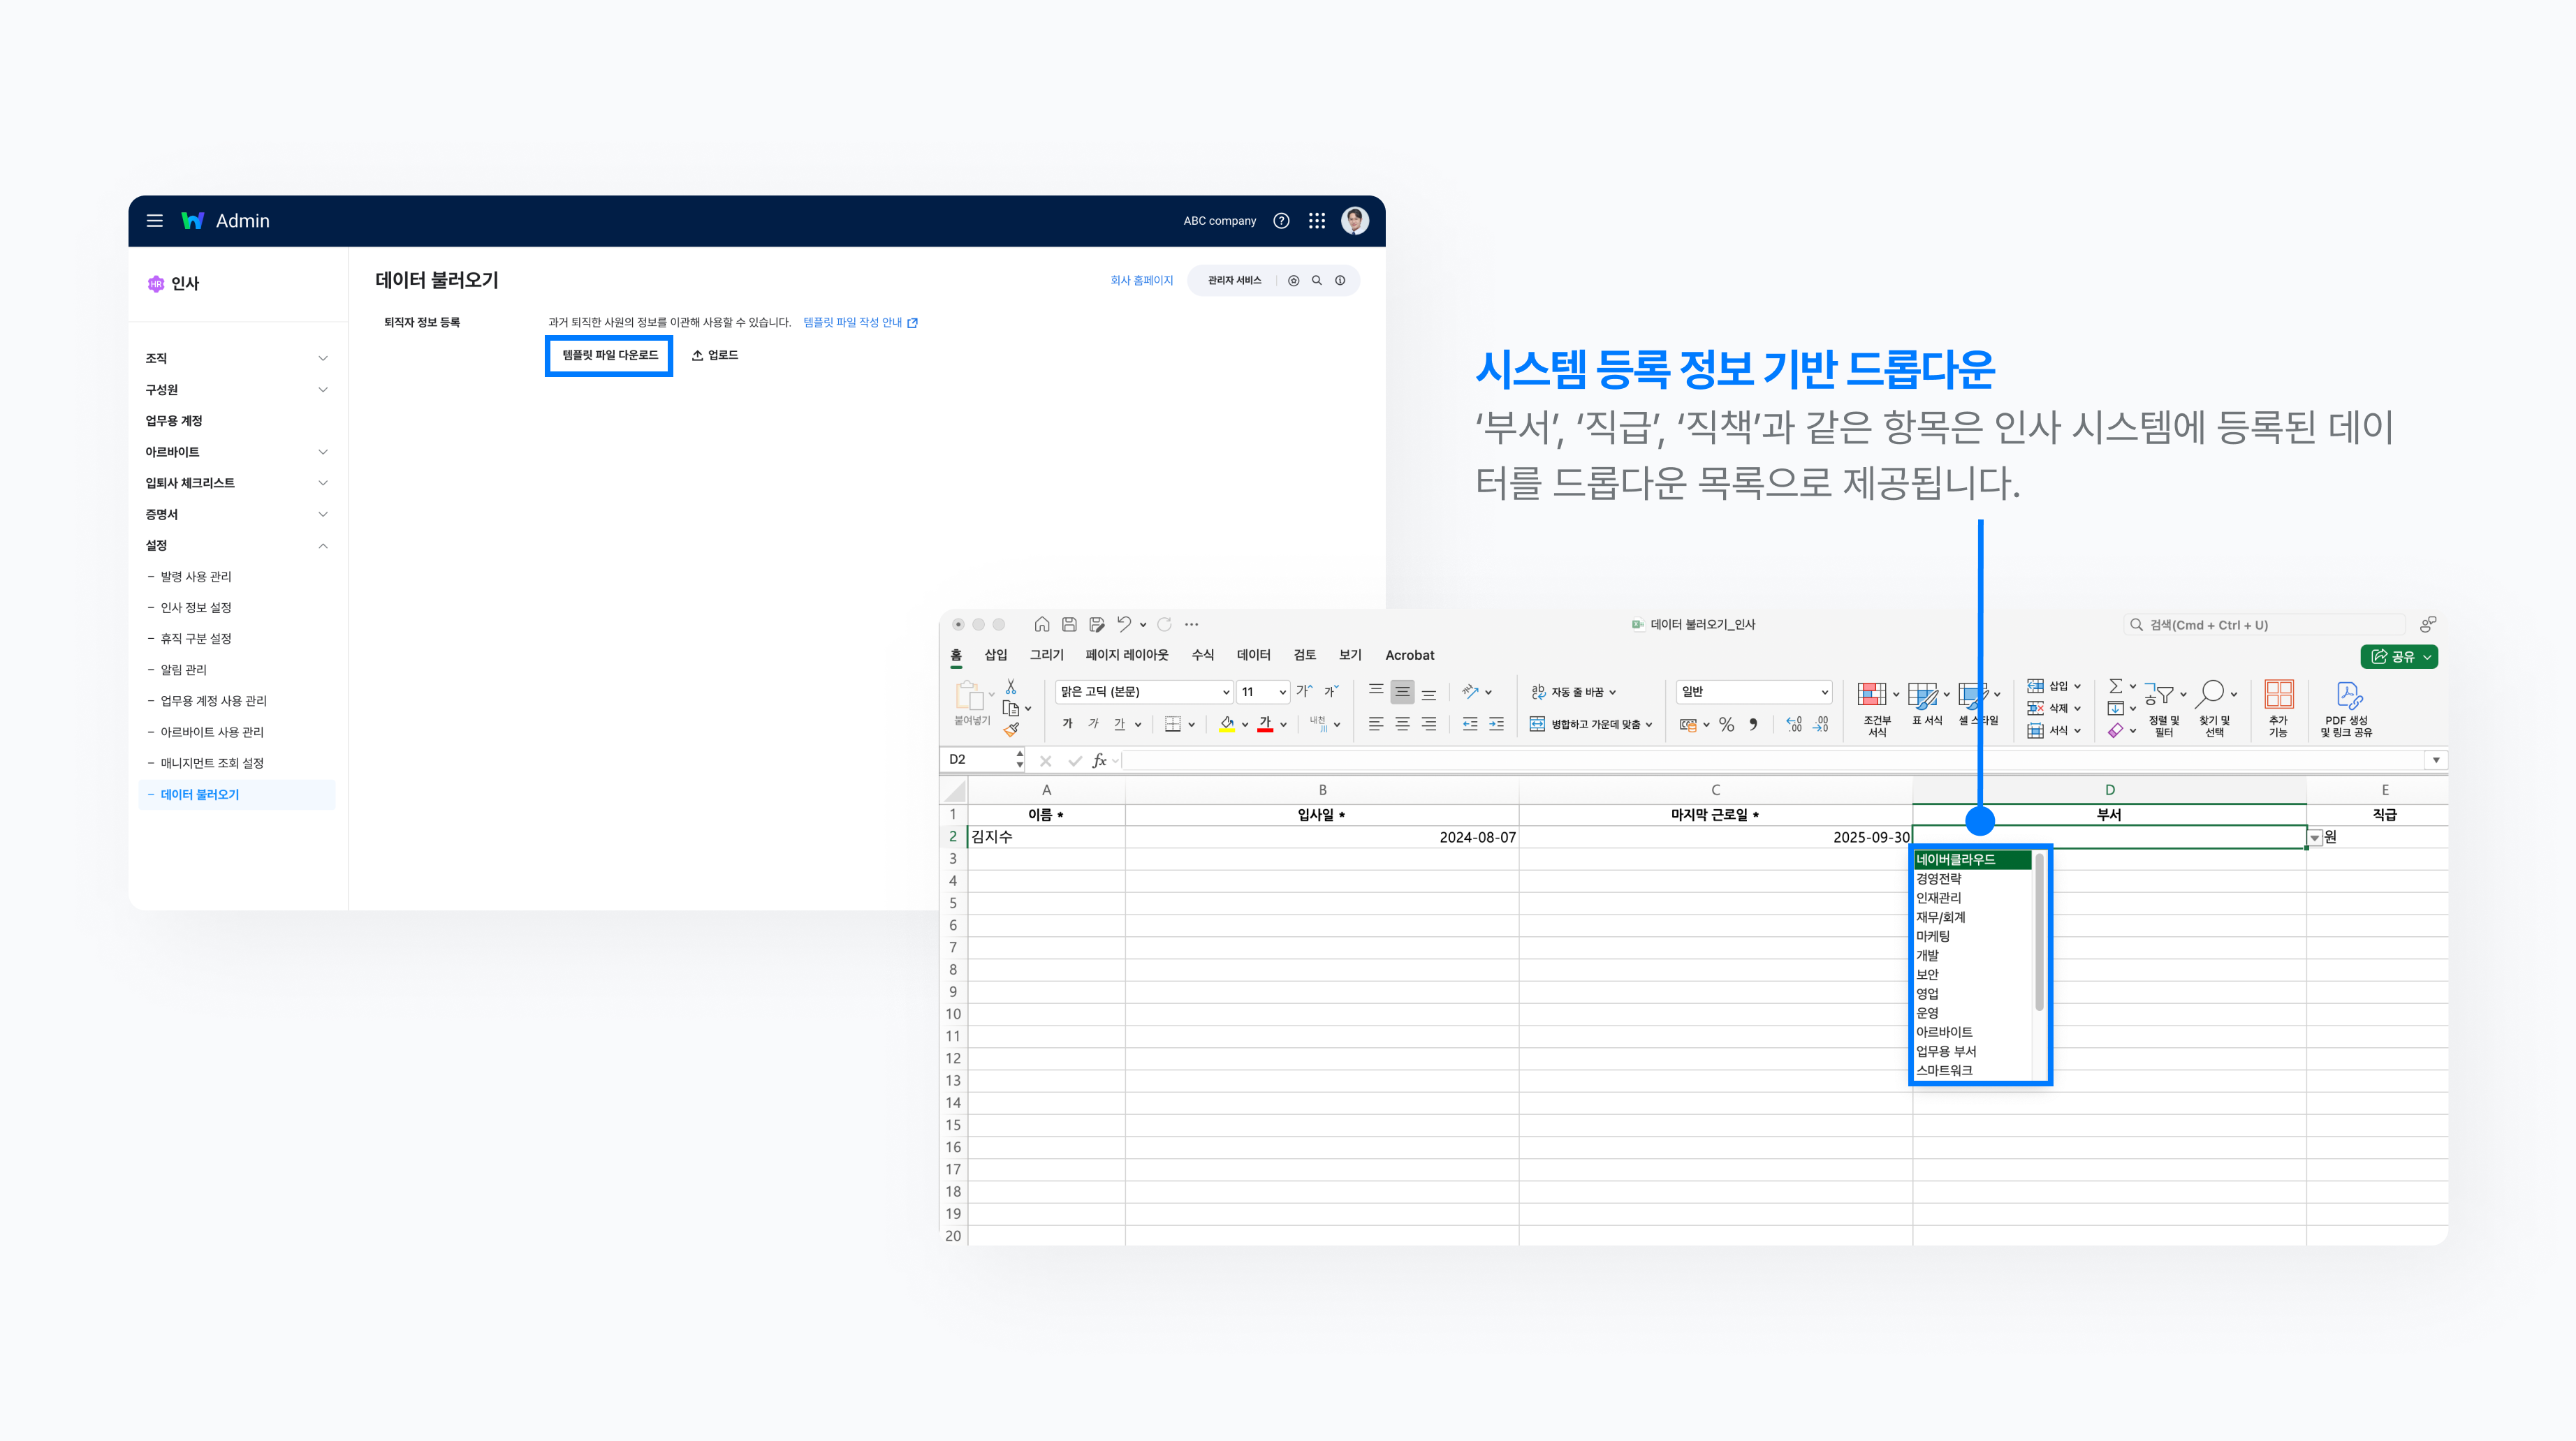
Task: Select 마케팅 in the department dropdown list
Action: tap(1933, 936)
